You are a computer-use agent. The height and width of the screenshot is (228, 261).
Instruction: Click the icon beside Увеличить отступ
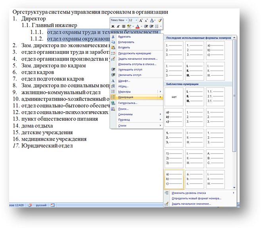[113, 75]
